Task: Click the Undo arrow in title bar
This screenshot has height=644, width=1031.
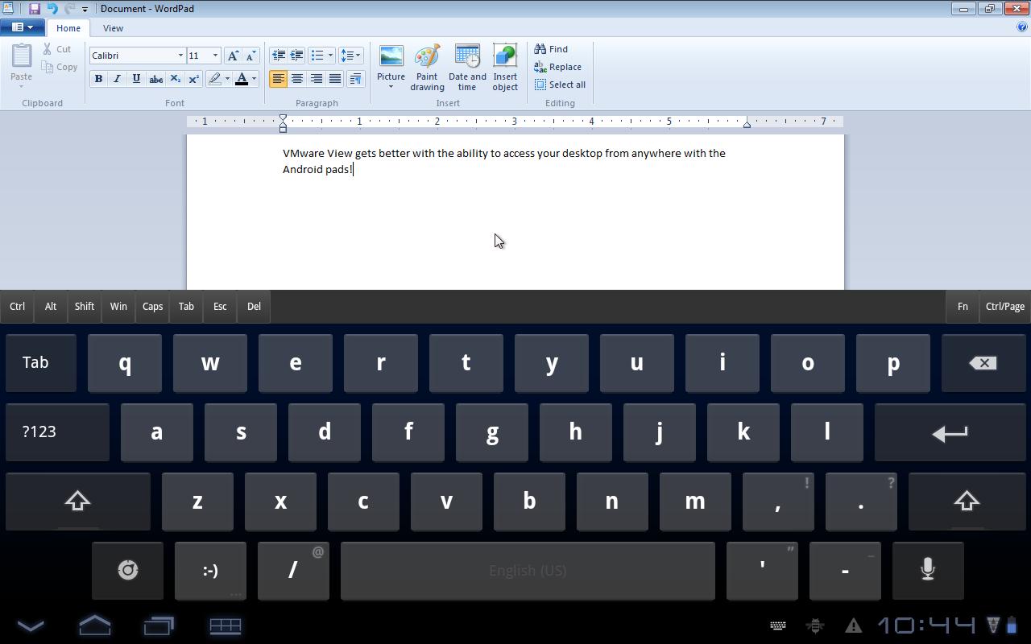Action: click(x=52, y=9)
